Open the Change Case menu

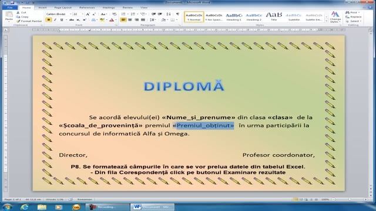point(103,14)
